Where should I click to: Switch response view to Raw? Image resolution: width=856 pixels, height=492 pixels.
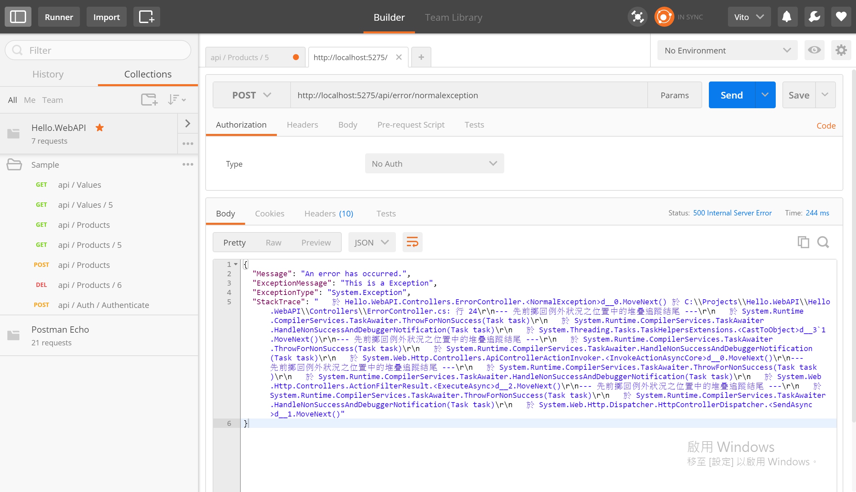pyautogui.click(x=273, y=242)
